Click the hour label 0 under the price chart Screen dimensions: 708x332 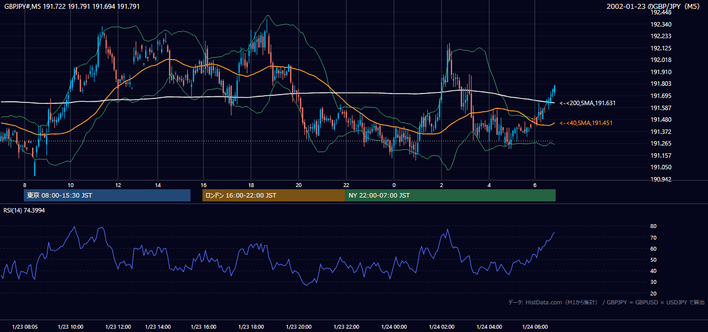[394, 185]
